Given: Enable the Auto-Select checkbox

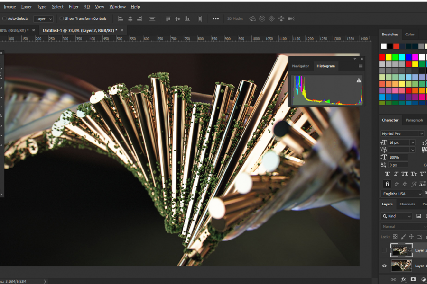Looking at the screenshot, I should [x=5, y=18].
